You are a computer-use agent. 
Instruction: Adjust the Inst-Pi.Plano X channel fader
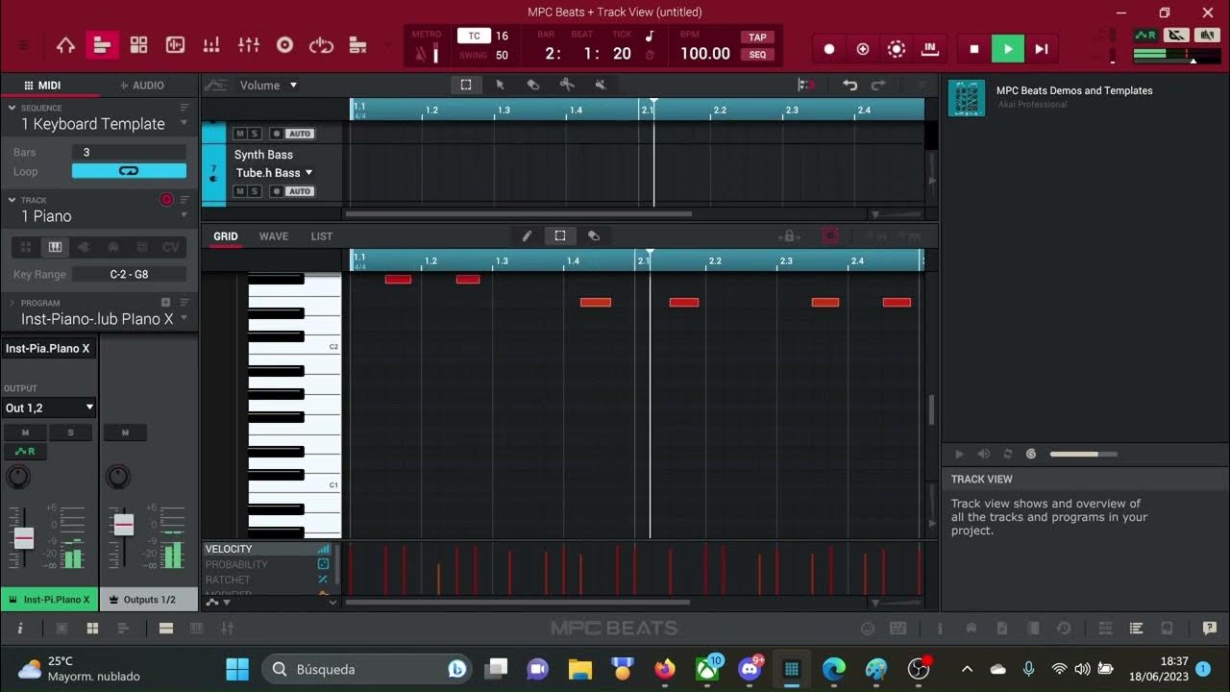pos(24,538)
